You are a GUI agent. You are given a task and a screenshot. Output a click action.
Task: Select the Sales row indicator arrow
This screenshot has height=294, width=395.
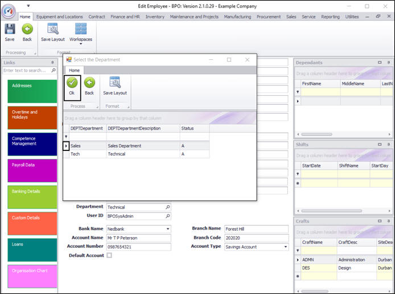66,146
